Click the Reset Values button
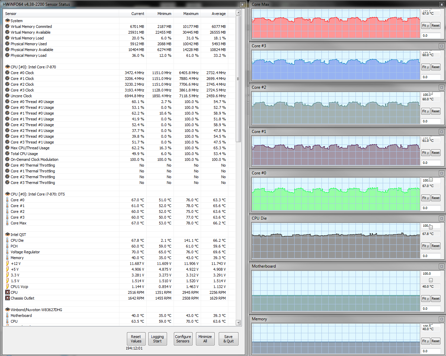The width and height of the screenshot is (446, 356). click(136, 339)
